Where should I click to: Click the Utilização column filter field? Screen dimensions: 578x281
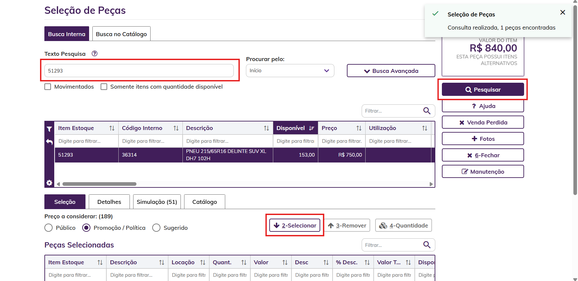[x=398, y=141]
